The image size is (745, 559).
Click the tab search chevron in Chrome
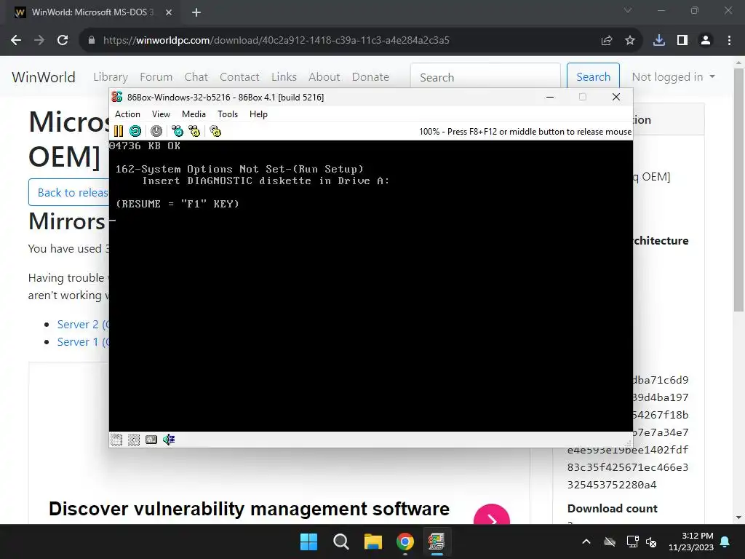point(628,10)
